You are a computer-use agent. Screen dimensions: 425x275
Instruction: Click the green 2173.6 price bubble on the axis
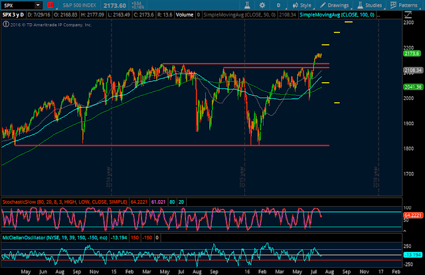pyautogui.click(x=412, y=53)
